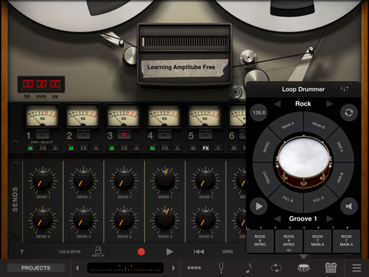Viewport: 369px width, 277px height.
Task: Switch to next style after Rock
Action: pos(330,104)
